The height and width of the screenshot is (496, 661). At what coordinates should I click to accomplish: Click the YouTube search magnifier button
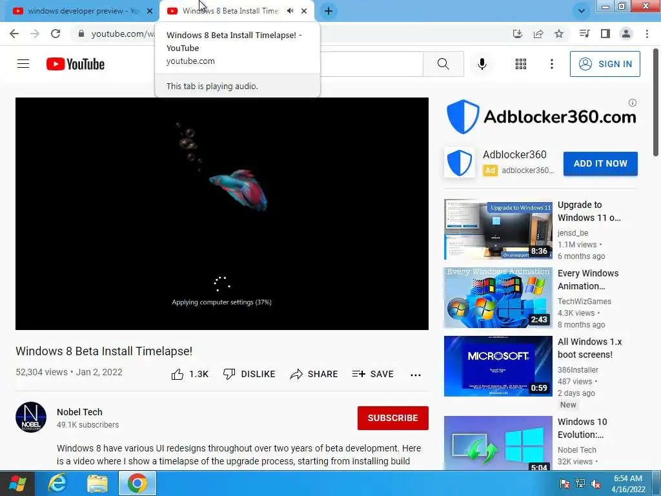click(443, 64)
